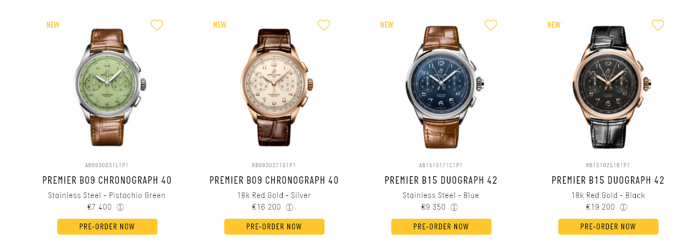Screen dimensions: 693x249
Task: Open first Premier B09 Chronograph 40 title
Action: click(107, 181)
